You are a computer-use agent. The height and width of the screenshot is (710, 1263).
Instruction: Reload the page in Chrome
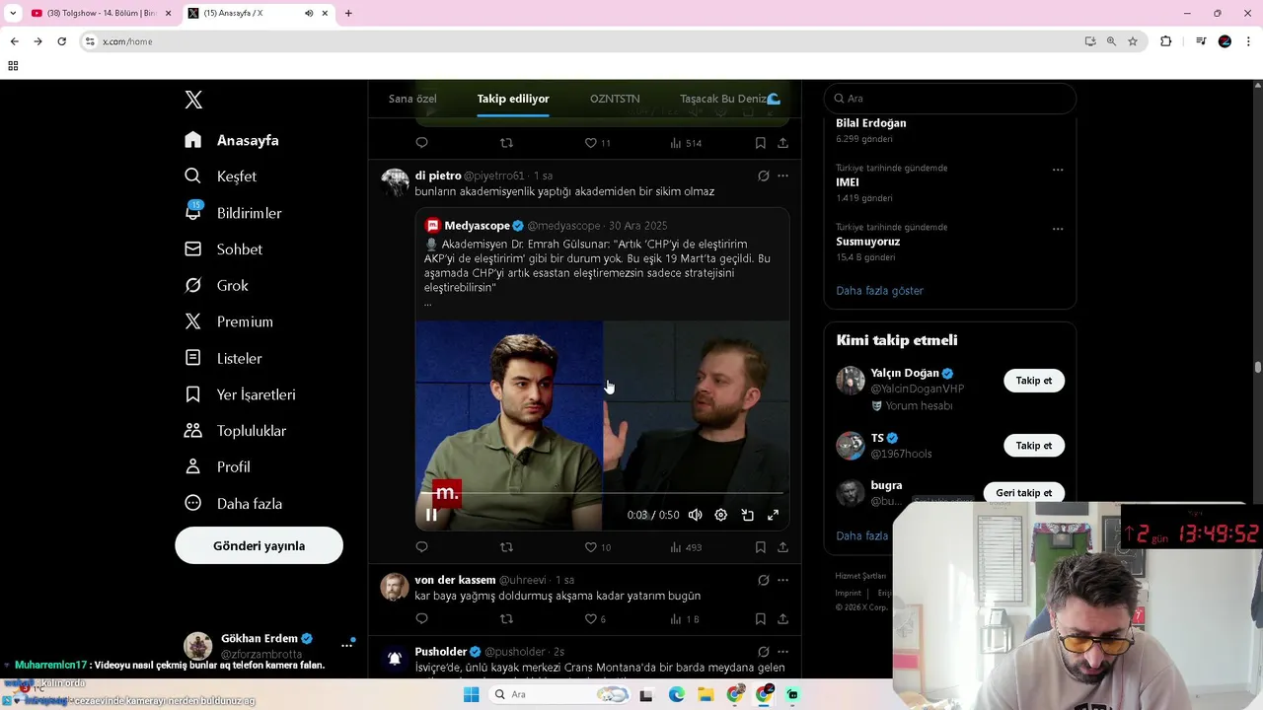pyautogui.click(x=61, y=41)
